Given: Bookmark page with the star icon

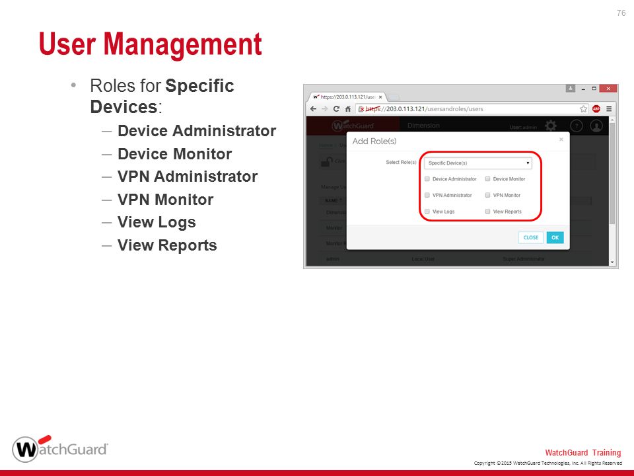Looking at the screenshot, I should click(x=583, y=109).
